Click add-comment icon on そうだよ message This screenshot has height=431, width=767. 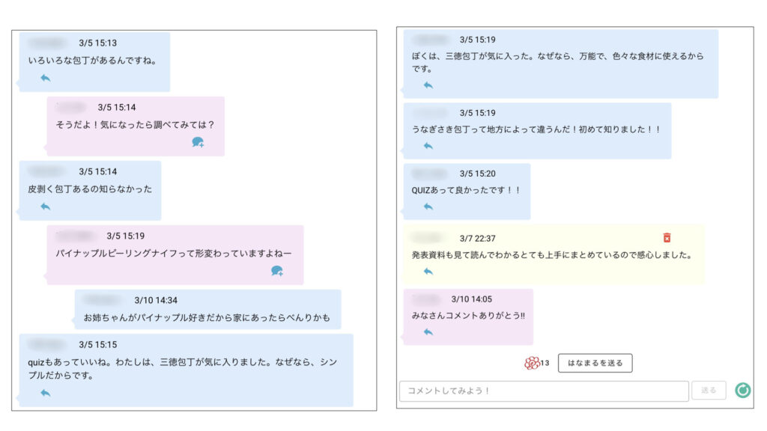198,142
